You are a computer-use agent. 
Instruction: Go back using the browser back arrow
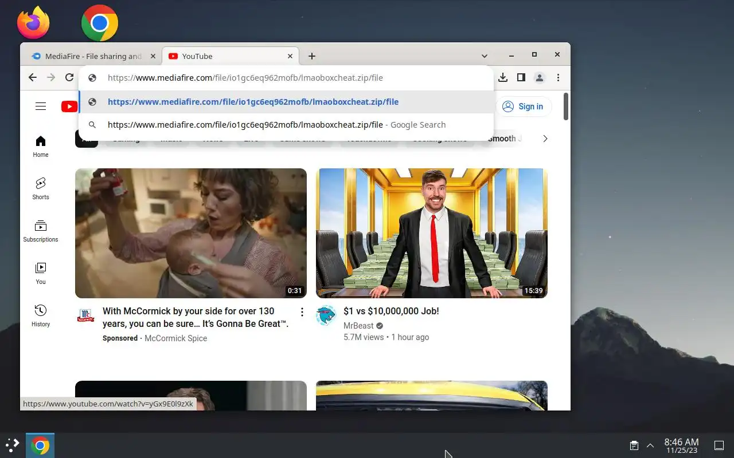33,77
